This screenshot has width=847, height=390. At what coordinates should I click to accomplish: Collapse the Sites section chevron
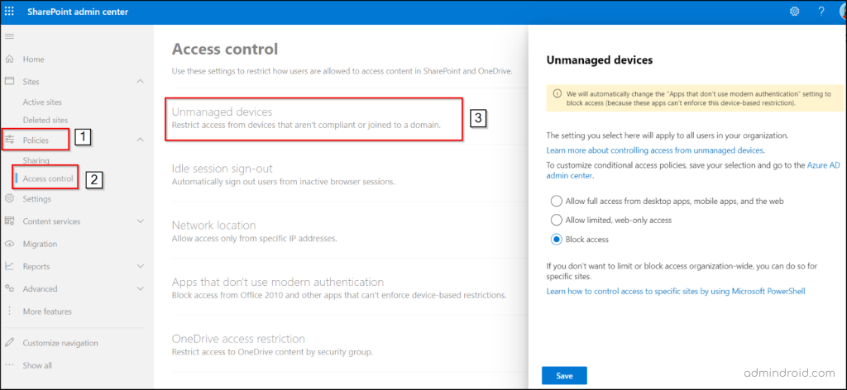(x=140, y=82)
